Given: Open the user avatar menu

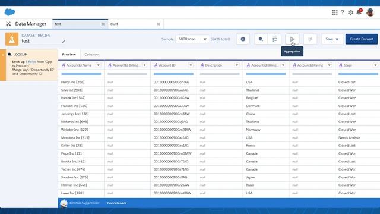Looking at the screenshot, I should coord(370,12).
